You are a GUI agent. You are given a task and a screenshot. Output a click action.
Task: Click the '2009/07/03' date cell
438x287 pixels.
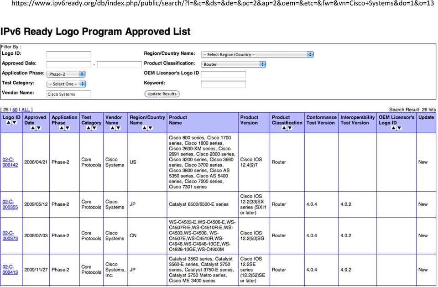(x=36, y=235)
